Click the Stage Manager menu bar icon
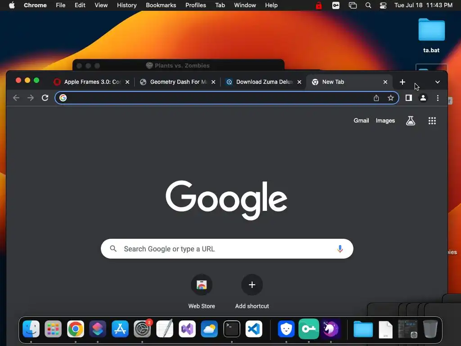The height and width of the screenshot is (346, 461). [353, 5]
